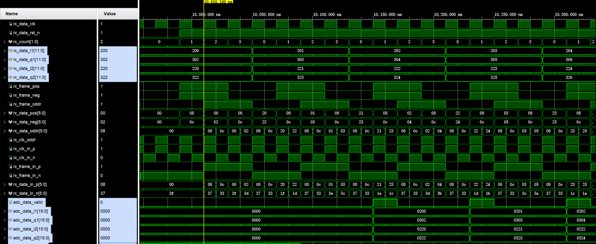The width and height of the screenshot is (596, 244).
Task: Click the rx_data_clk signal icon
Action: tap(11, 24)
